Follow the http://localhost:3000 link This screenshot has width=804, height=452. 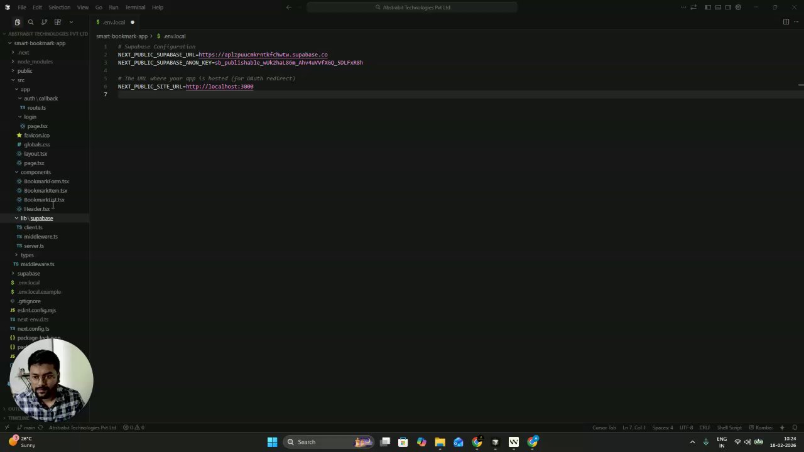click(x=220, y=87)
